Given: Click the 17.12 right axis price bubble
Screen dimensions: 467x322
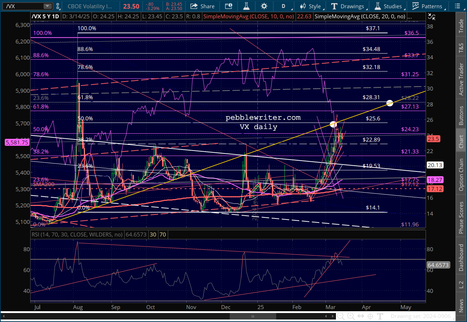Looking at the screenshot, I should click(x=436, y=188).
